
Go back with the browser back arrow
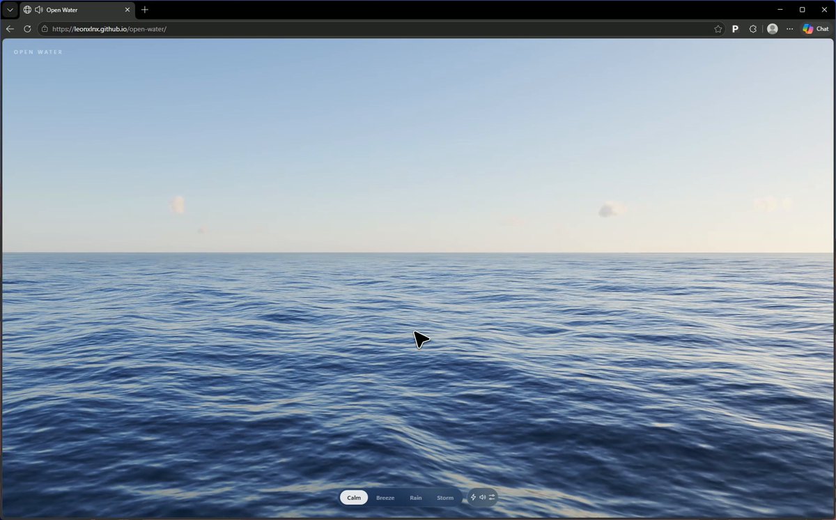[10, 29]
